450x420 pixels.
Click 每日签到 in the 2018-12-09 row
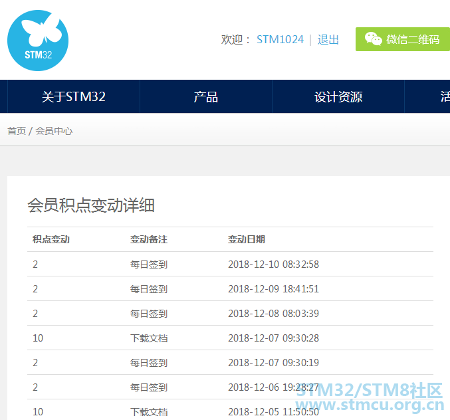[149, 289]
